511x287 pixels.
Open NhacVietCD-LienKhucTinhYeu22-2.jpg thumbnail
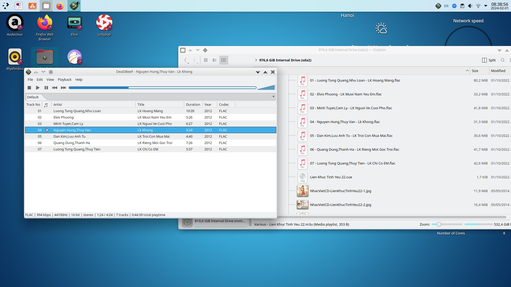[303, 205]
